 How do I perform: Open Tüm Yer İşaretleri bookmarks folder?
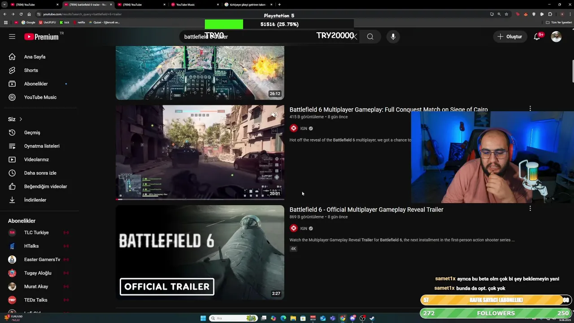[558, 22]
